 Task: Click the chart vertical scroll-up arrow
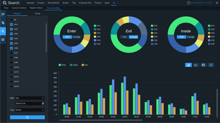(x=217, y=77)
